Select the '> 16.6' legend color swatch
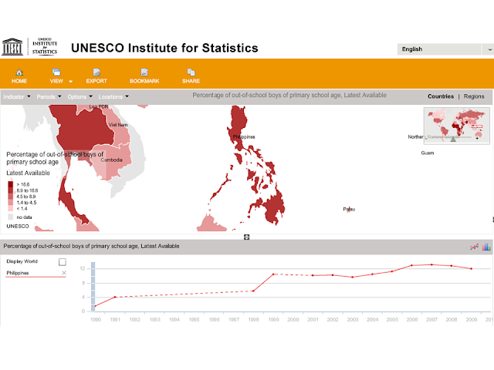This screenshot has width=494, height=370. [11, 184]
